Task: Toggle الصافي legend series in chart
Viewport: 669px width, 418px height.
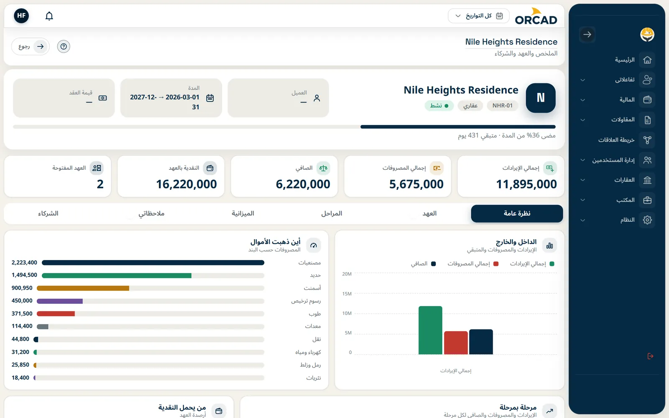Action: click(423, 264)
